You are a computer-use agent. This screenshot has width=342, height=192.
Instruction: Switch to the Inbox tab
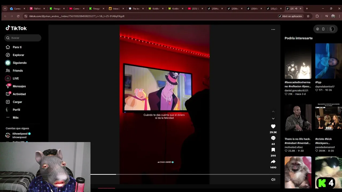pos(116,9)
